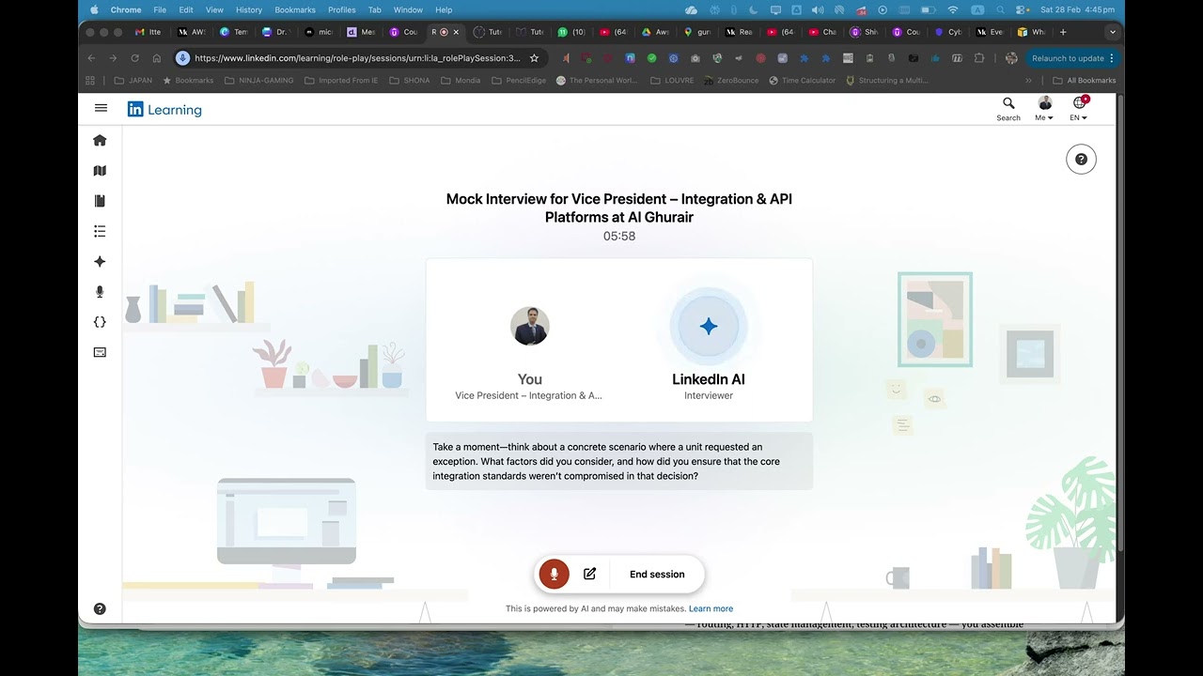Viewport: 1203px width, 676px height.
Task: Go to LinkedIn Learning home via logo
Action: click(164, 110)
